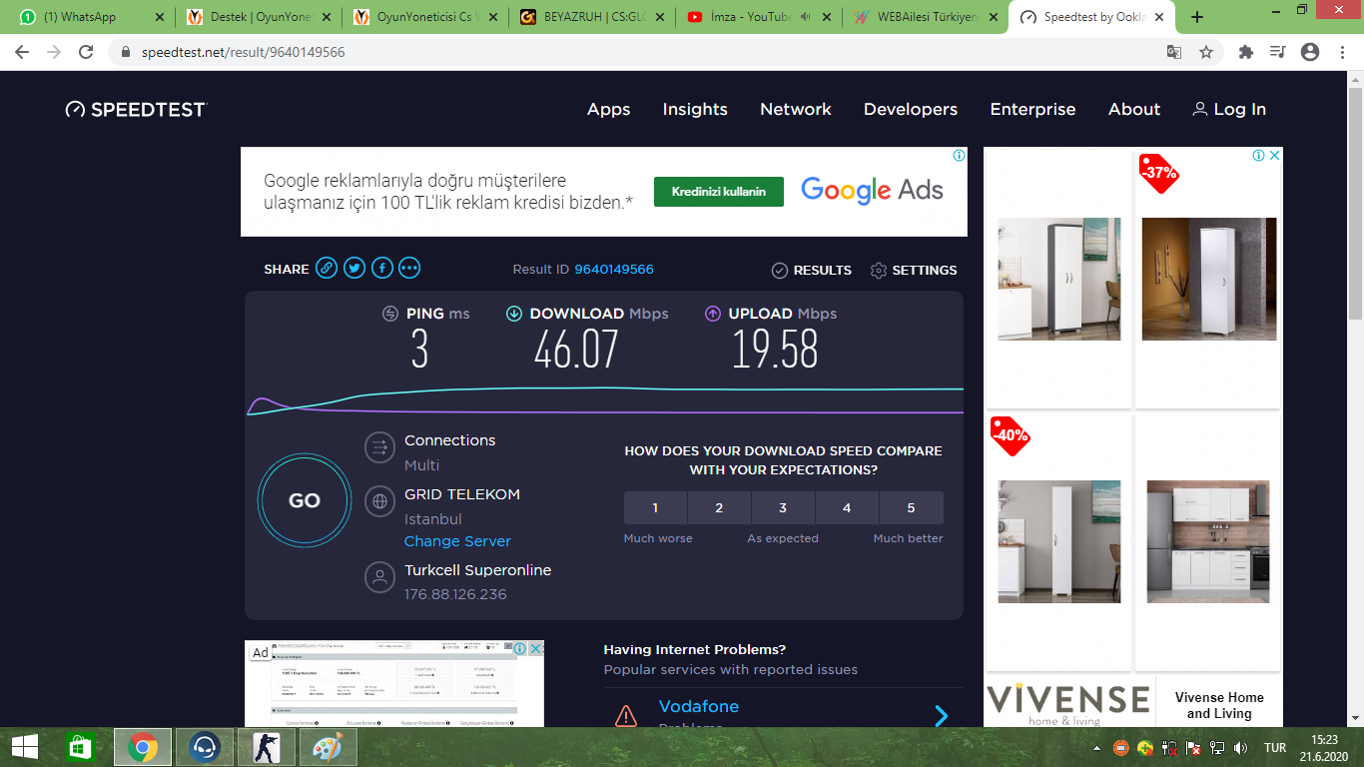This screenshot has height=767, width=1364.
Task: Reload the page
Action: pos(86,52)
